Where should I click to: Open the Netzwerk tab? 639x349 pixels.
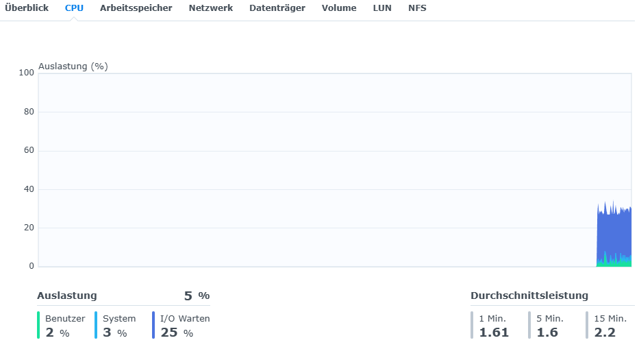210,8
